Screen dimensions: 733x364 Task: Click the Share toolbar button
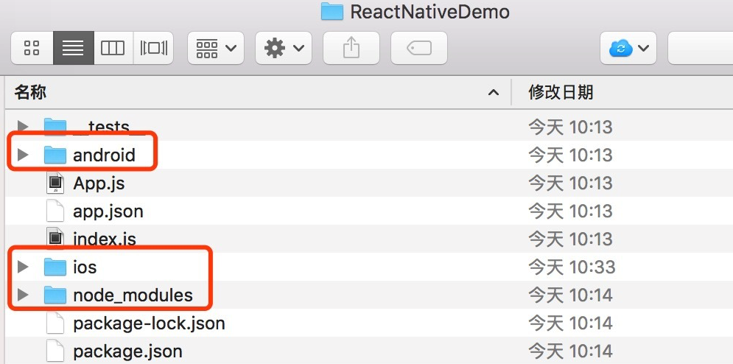[351, 48]
